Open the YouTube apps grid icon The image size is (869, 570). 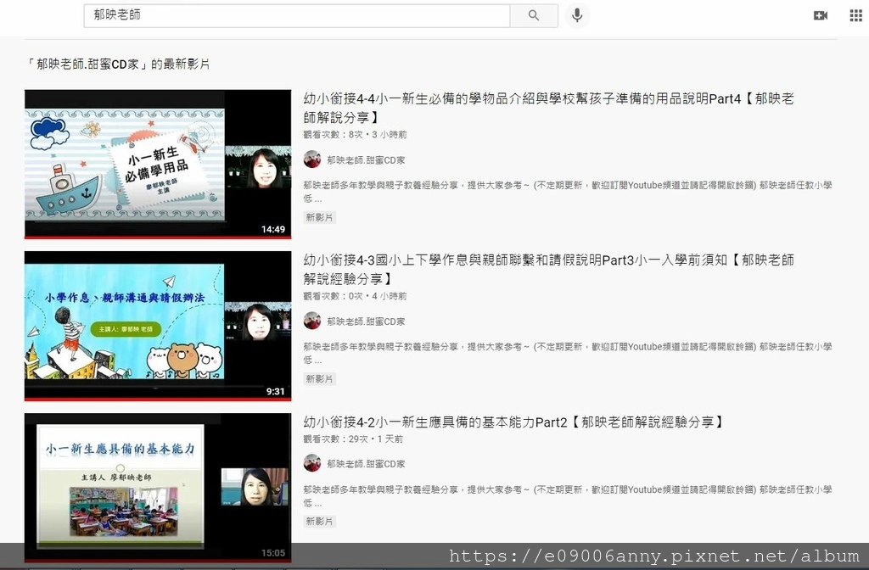[855, 15]
